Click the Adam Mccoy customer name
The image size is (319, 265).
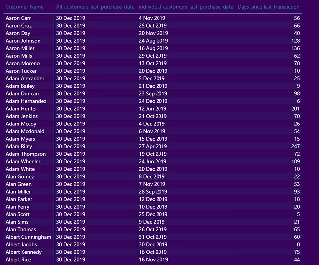[21, 124]
